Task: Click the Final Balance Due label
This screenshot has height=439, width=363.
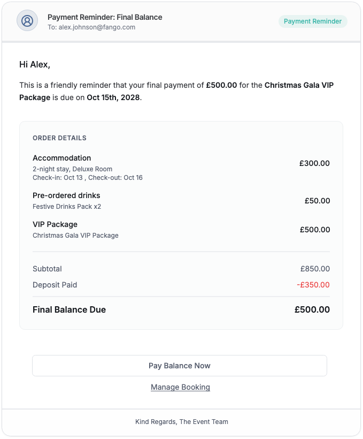Action: click(x=69, y=309)
